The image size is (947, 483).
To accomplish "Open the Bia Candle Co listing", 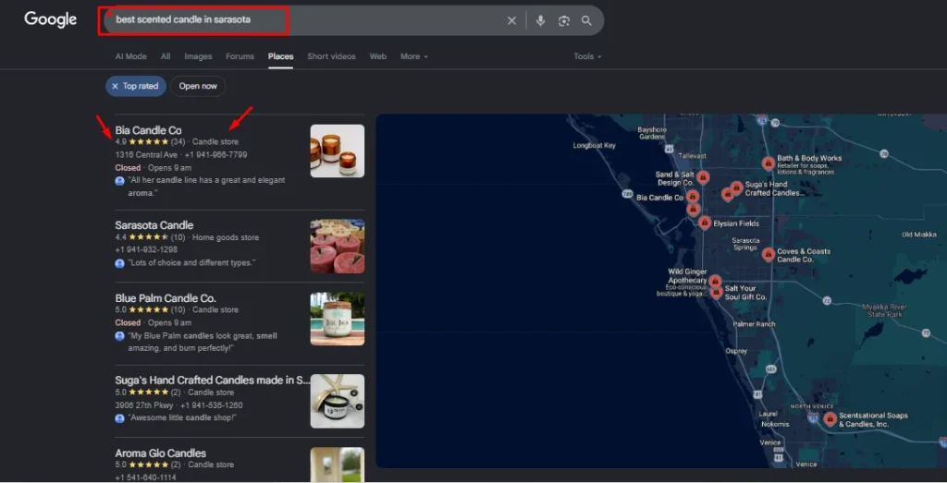I will (x=148, y=130).
